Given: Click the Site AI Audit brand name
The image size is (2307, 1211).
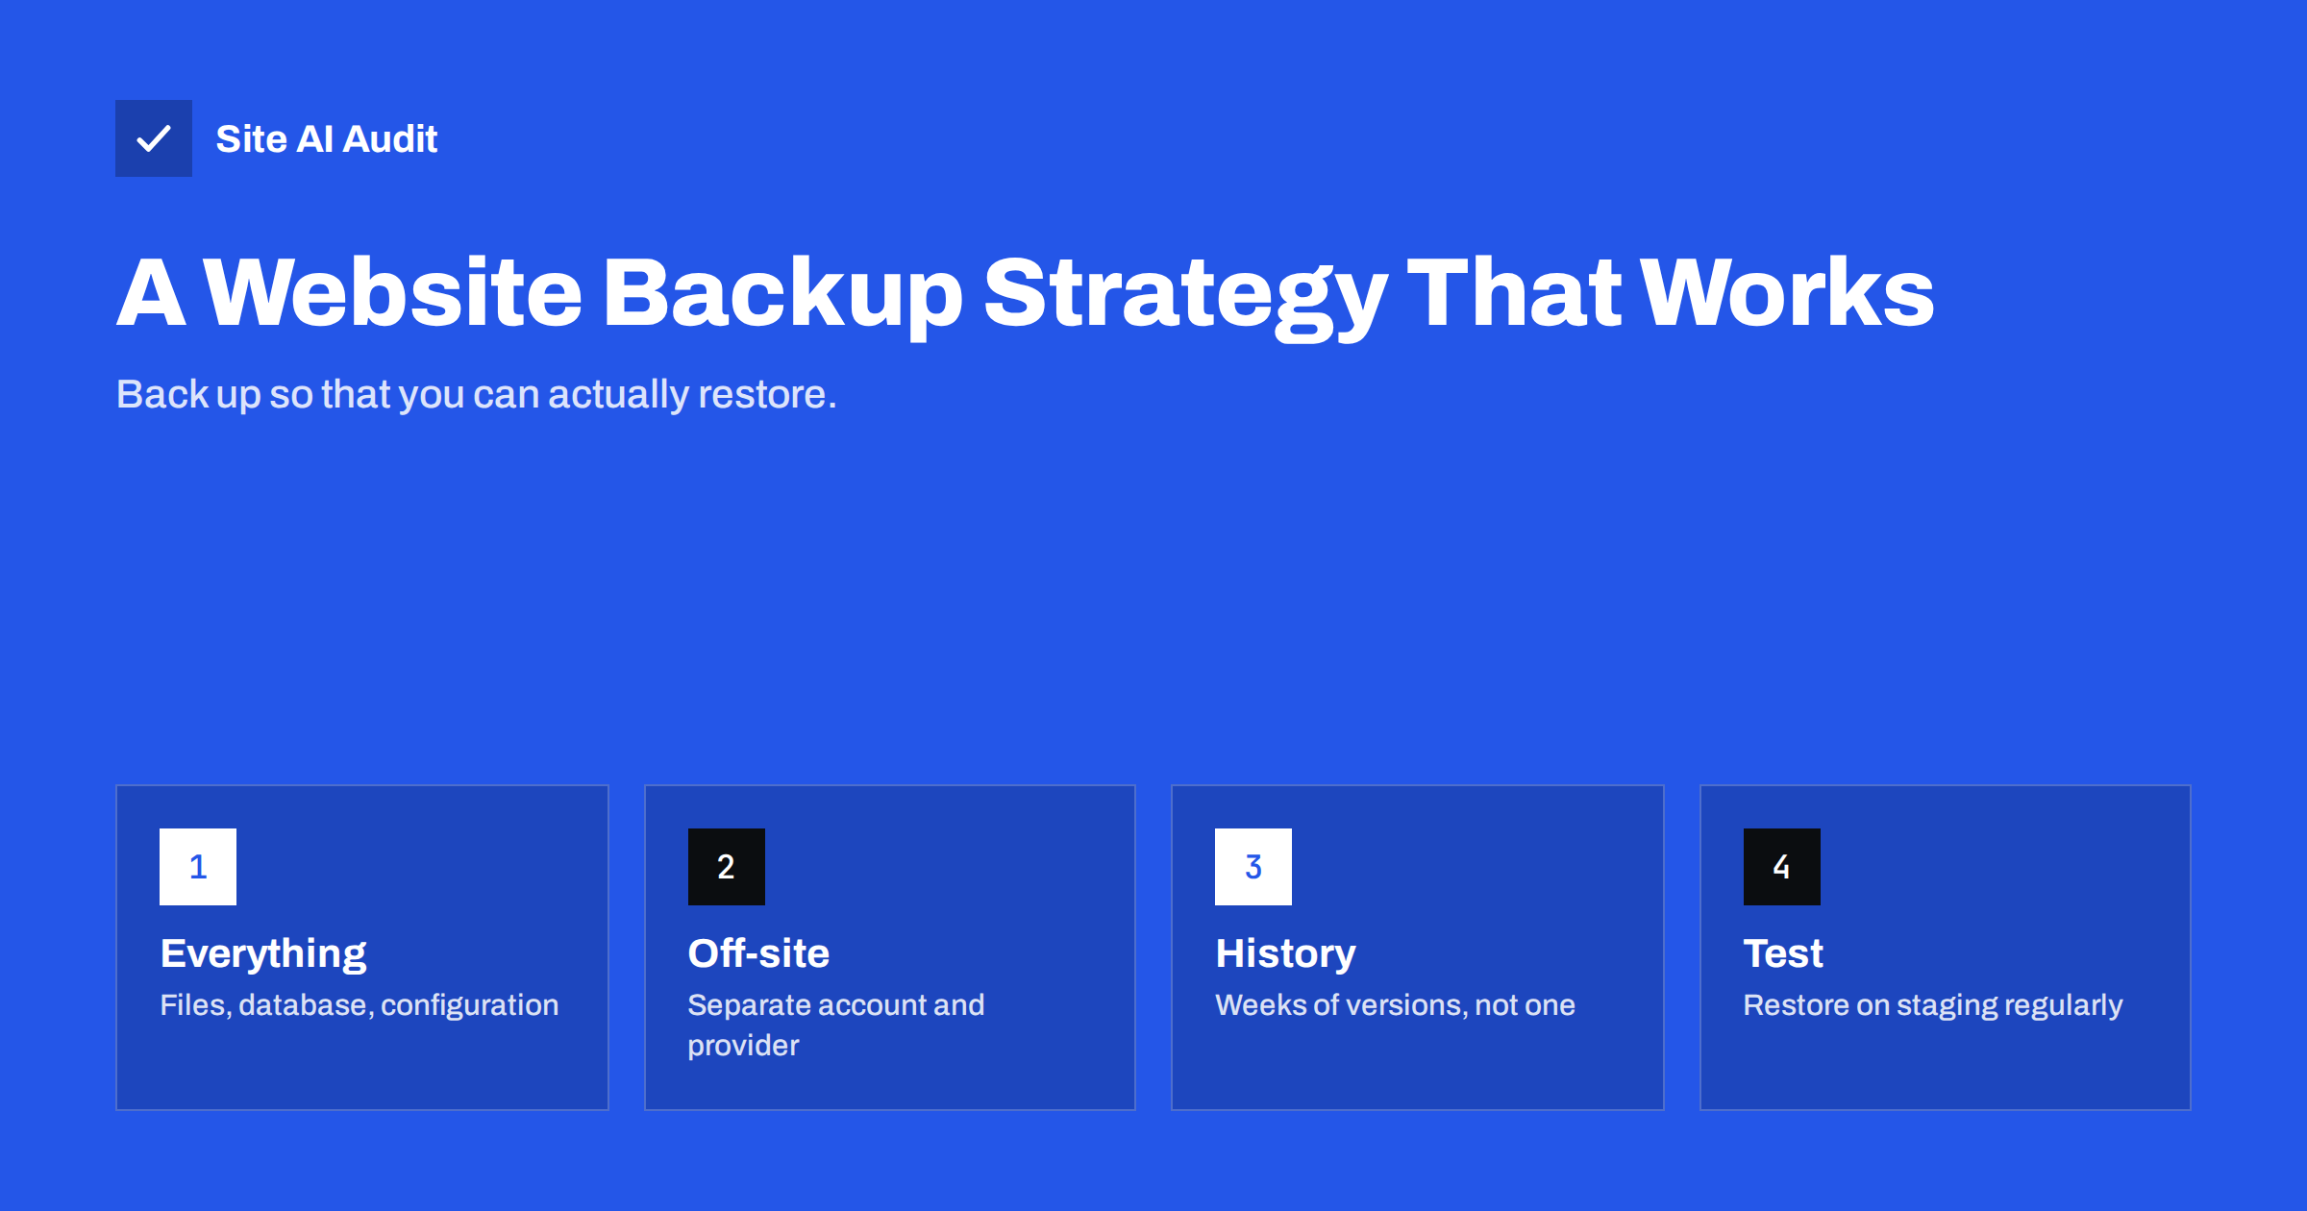Looking at the screenshot, I should [327, 139].
